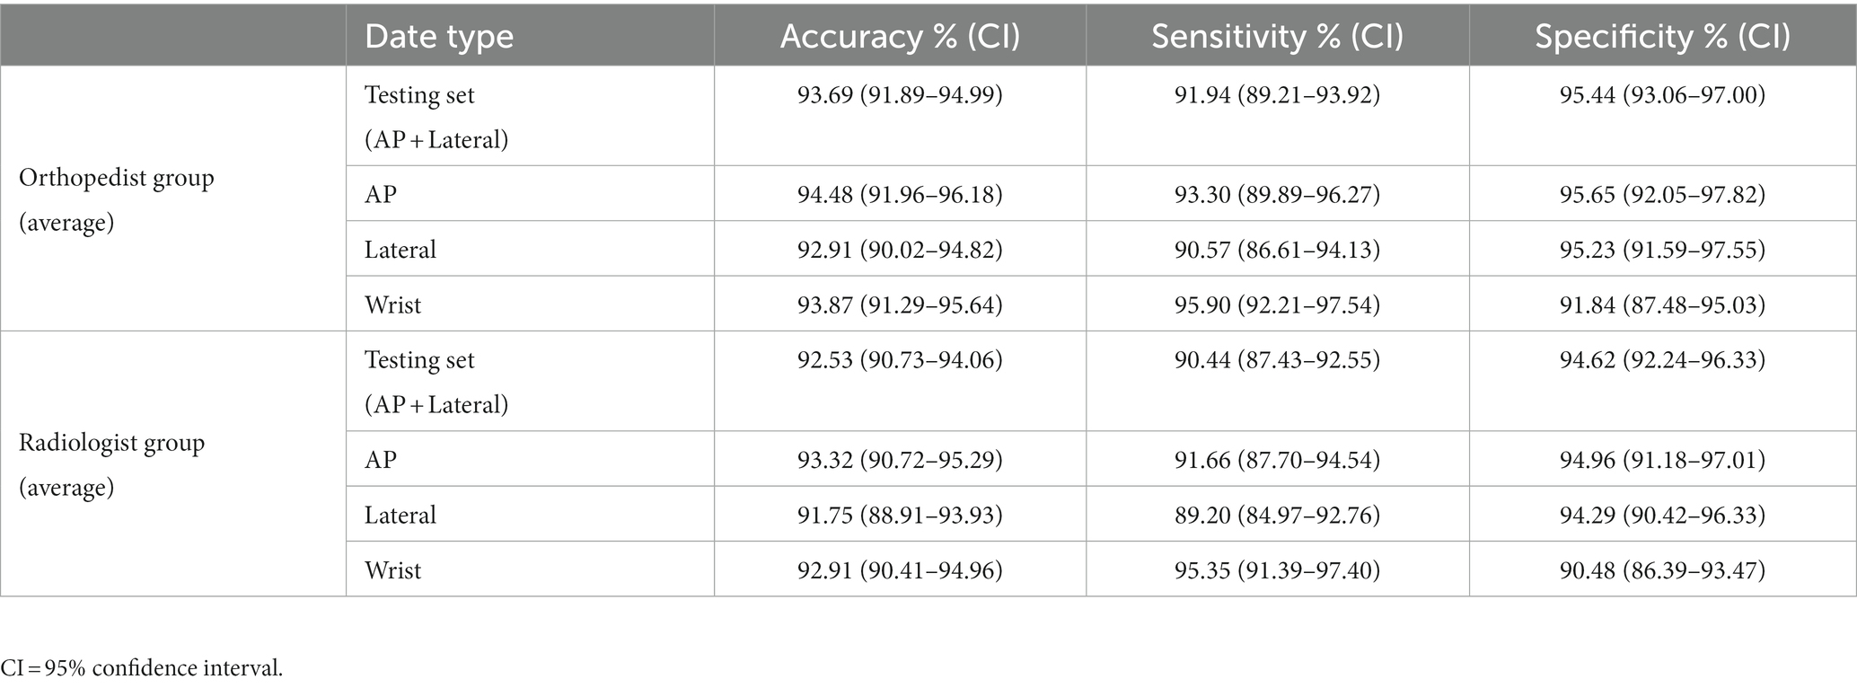Click orthopedist Lateral sensitivity 90.57 cell
The width and height of the screenshot is (1857, 688).
pos(1277,249)
